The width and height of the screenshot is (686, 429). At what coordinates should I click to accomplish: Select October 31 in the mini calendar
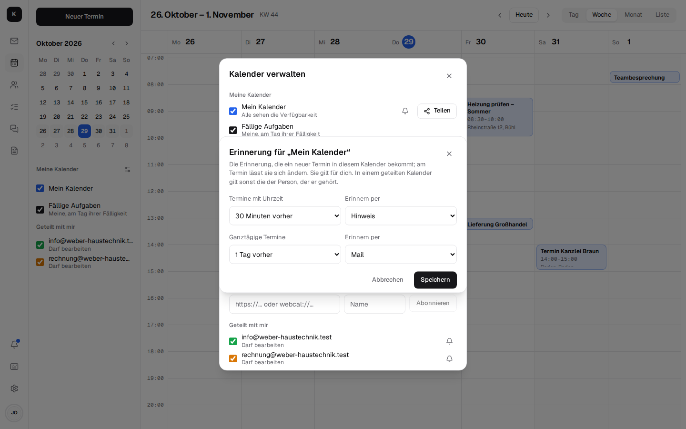click(112, 131)
